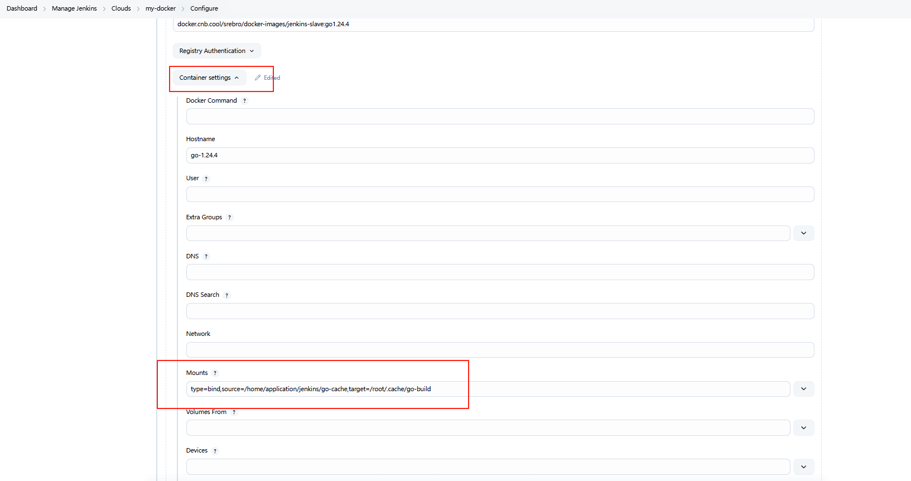Open Manage Jenkins from the breadcrumb

[x=74, y=8]
